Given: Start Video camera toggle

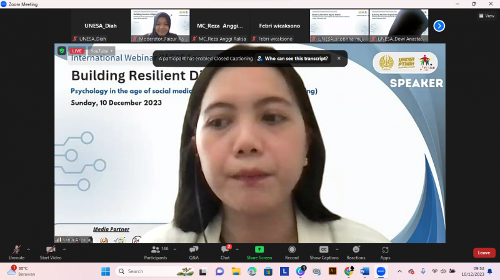Looking at the screenshot, I should pyautogui.click(x=51, y=253).
